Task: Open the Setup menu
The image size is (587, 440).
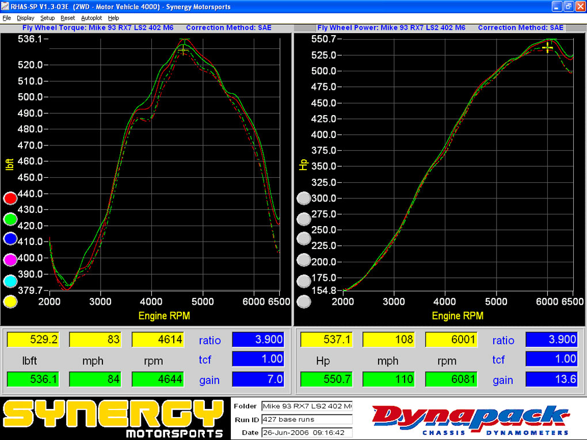Action: click(x=48, y=18)
